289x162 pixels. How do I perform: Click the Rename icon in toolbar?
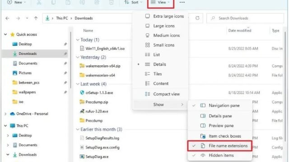(x=82, y=2)
